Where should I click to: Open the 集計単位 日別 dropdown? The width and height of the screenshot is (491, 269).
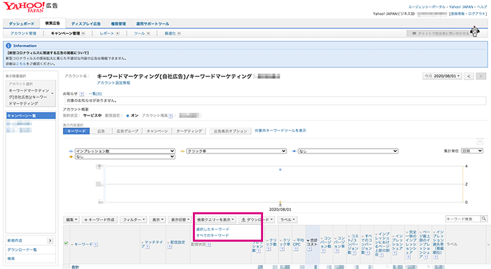tap(472, 151)
